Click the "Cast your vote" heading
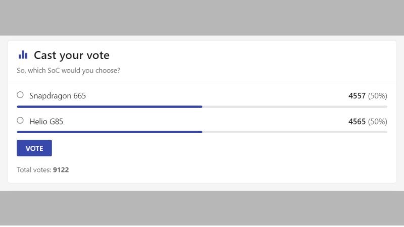This screenshot has width=404, height=227. pyautogui.click(x=71, y=55)
